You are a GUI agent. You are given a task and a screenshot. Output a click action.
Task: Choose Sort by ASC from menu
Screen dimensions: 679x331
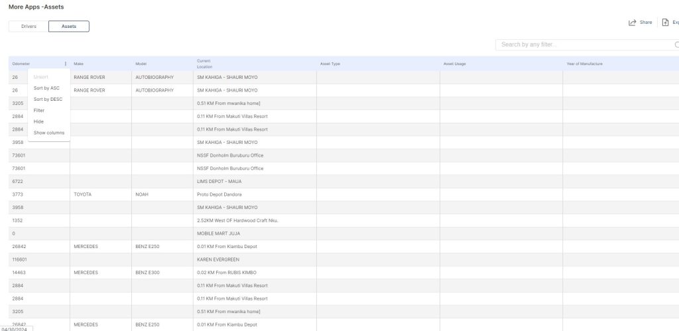46,88
